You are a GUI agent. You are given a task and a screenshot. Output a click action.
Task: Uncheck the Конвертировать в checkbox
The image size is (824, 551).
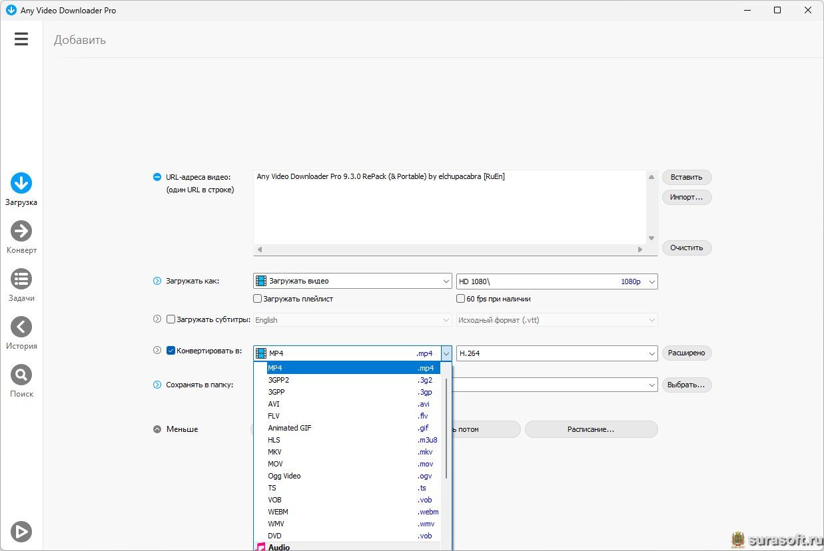[x=171, y=351]
